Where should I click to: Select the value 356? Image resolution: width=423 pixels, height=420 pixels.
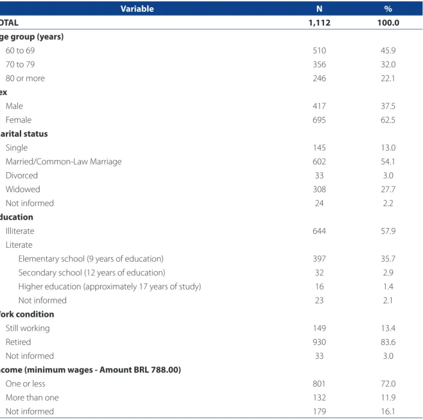[319, 64]
